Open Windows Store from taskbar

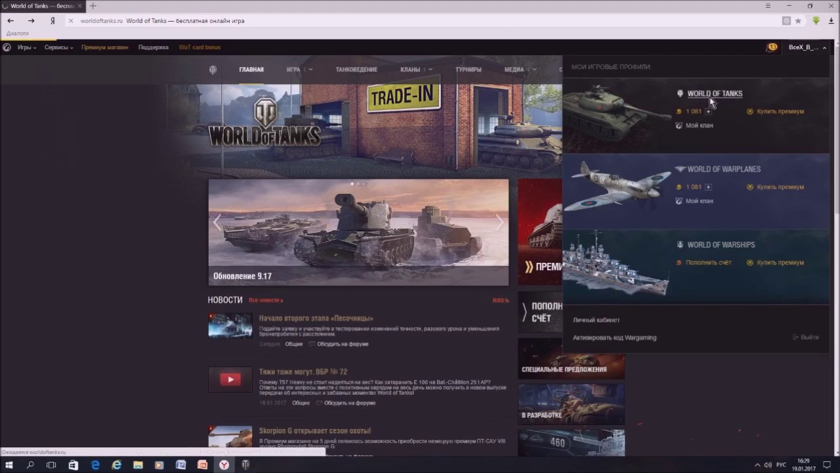pyautogui.click(x=73, y=464)
